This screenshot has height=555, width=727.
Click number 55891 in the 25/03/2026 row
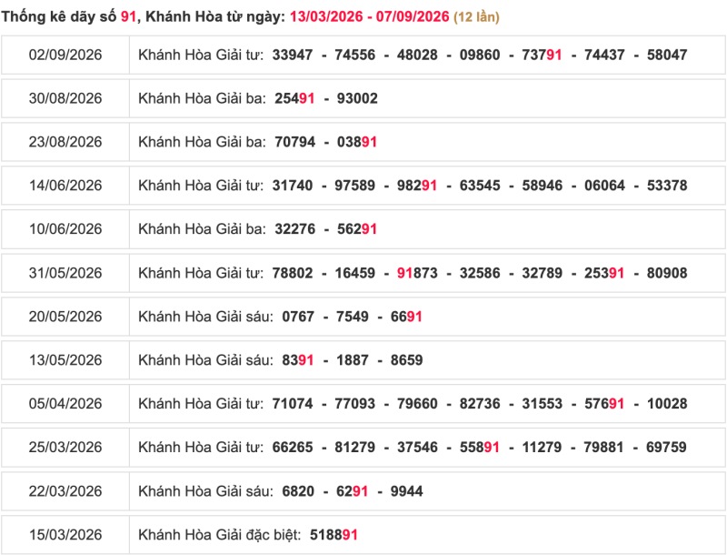pos(479,448)
